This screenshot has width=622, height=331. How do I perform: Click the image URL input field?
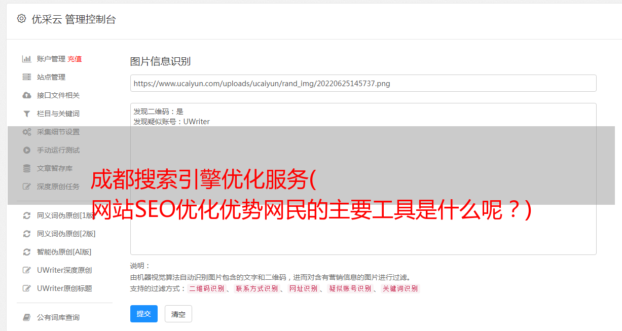(363, 83)
